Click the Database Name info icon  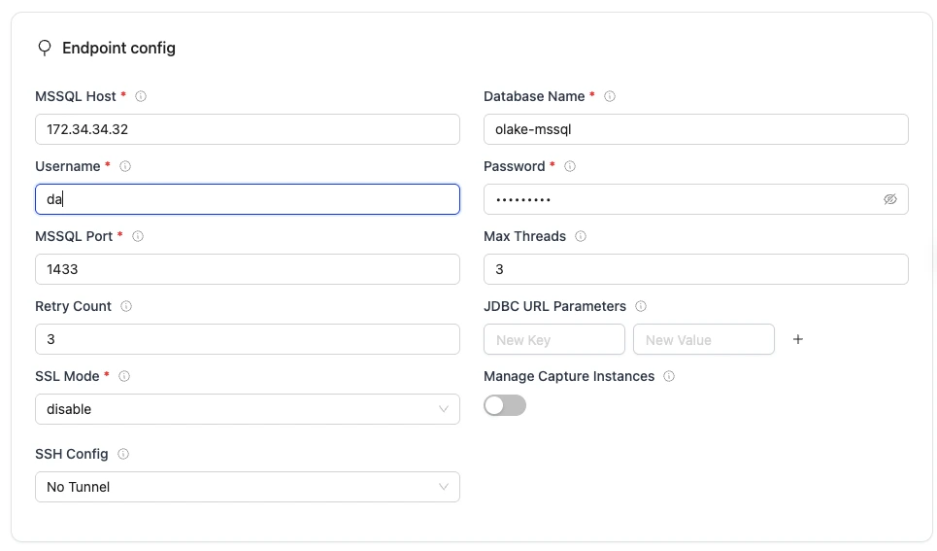[610, 96]
